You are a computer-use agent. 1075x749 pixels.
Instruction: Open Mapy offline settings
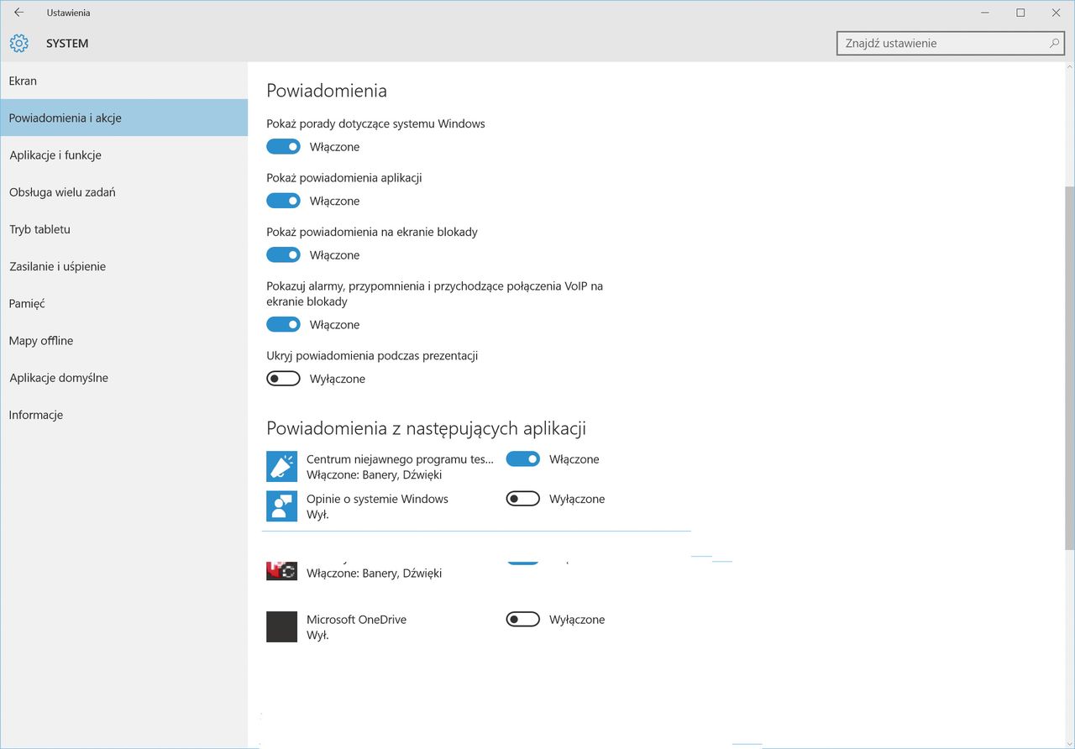point(124,341)
